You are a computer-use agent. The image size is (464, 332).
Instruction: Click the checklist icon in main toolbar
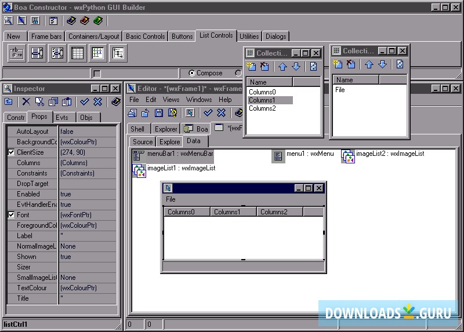(53, 21)
